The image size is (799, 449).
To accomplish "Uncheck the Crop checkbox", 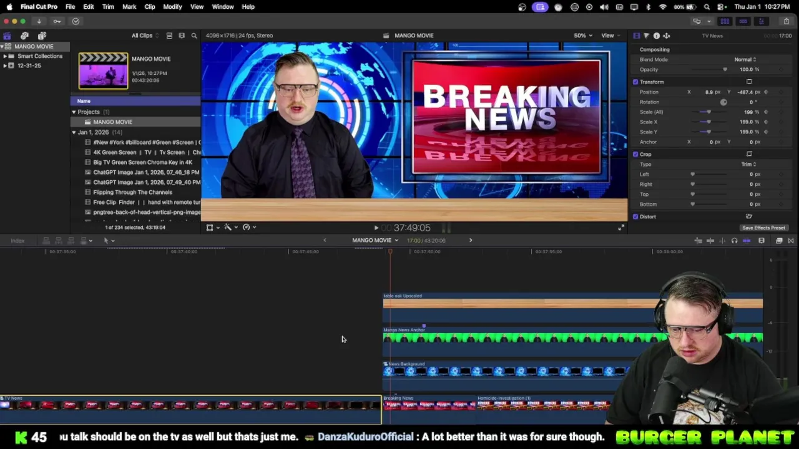I will (635, 154).
